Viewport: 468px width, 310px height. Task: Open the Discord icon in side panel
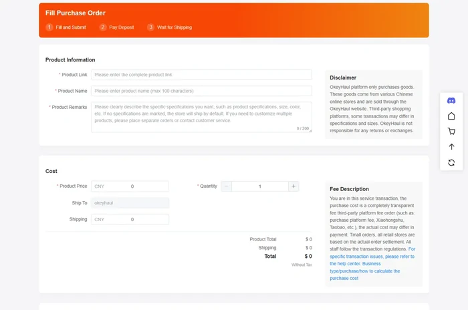[451, 100]
